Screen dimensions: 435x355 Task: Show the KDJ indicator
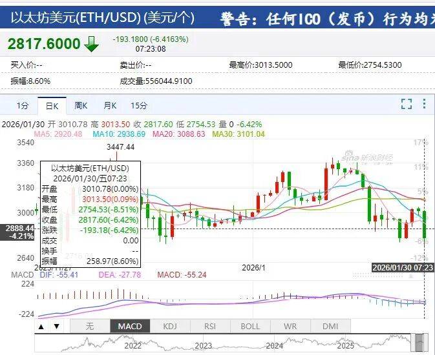coord(170,326)
